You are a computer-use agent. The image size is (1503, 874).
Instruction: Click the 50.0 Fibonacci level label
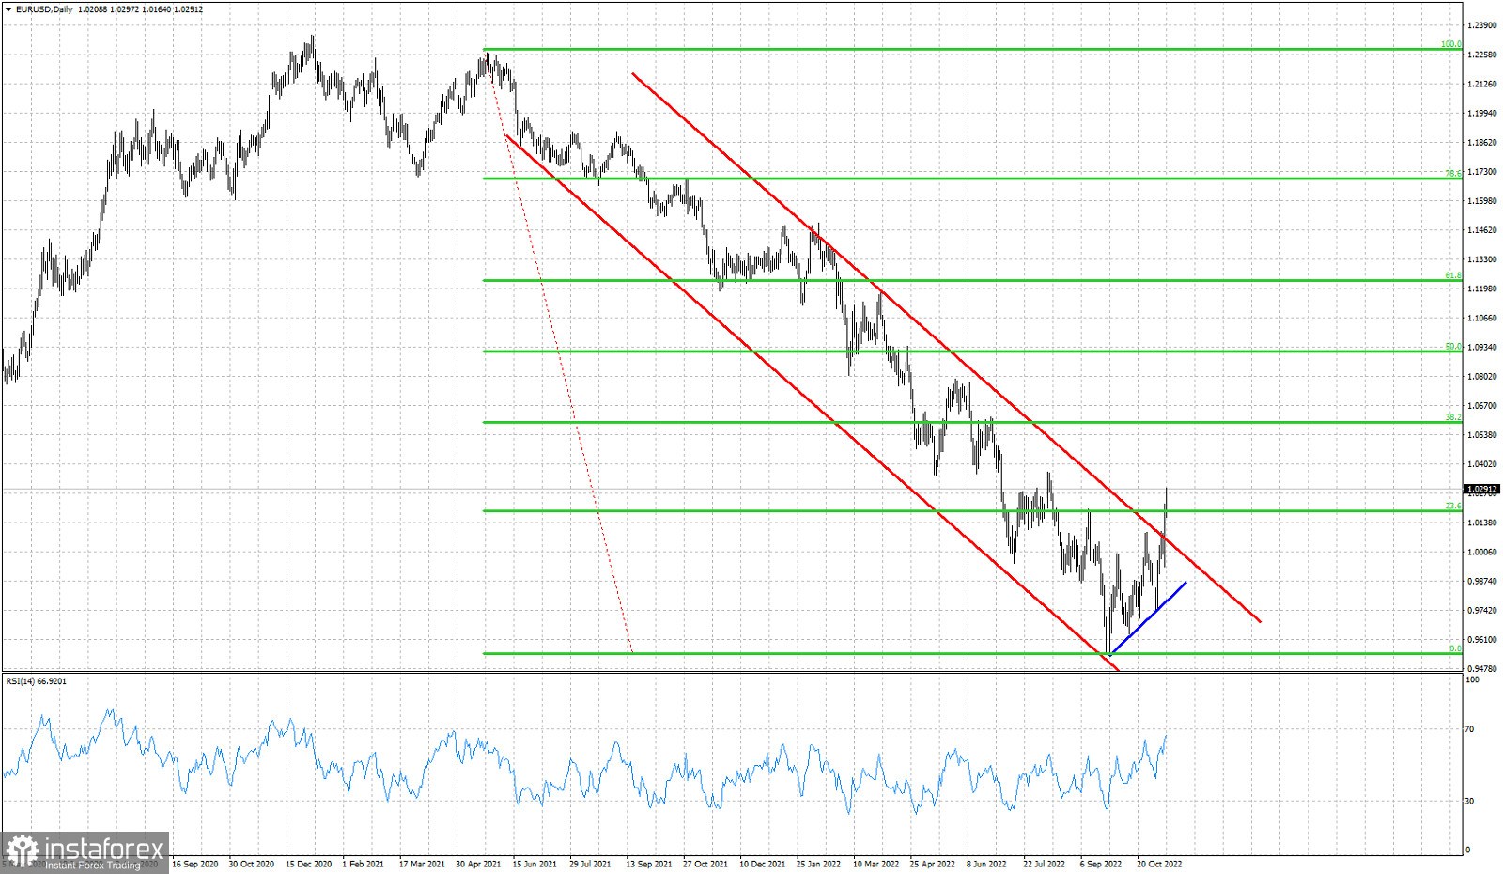tap(1453, 347)
